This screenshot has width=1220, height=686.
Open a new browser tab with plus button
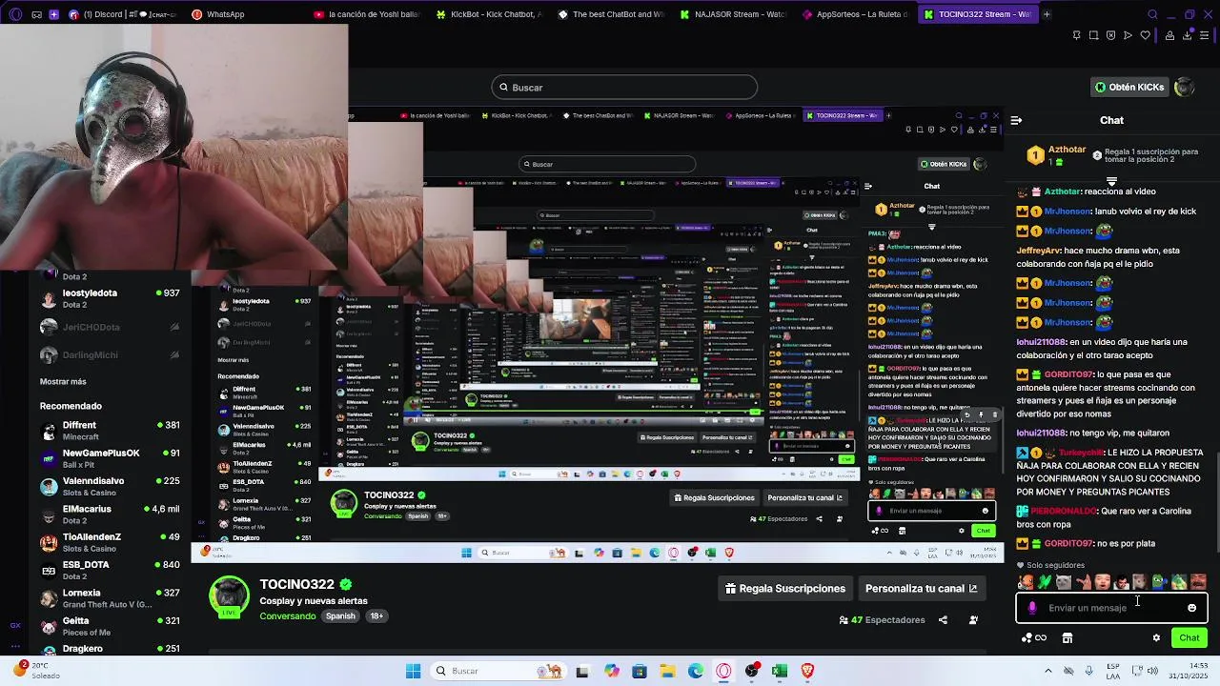click(1047, 14)
